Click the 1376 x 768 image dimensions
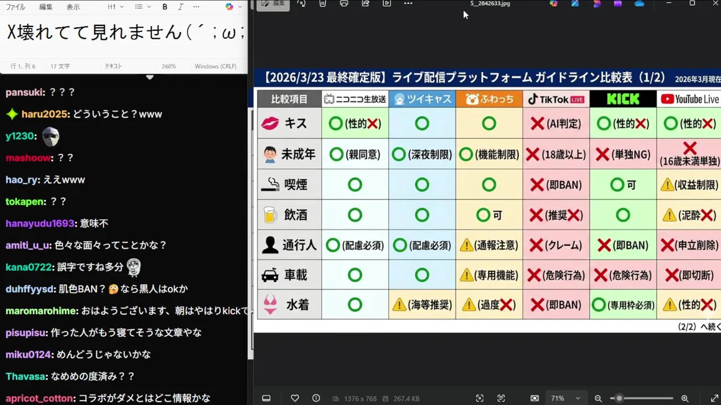Image resolution: width=721 pixels, height=405 pixels. (360, 398)
